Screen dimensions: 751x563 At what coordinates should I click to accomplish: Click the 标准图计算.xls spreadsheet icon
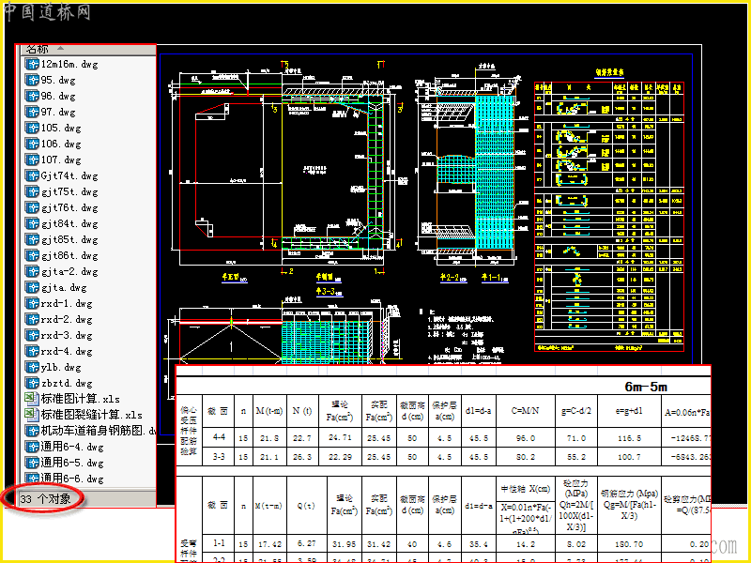[32, 399]
